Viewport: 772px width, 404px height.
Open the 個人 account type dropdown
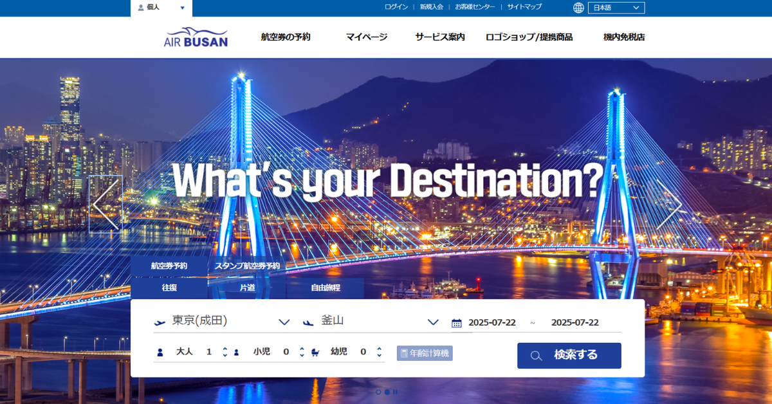(x=161, y=8)
